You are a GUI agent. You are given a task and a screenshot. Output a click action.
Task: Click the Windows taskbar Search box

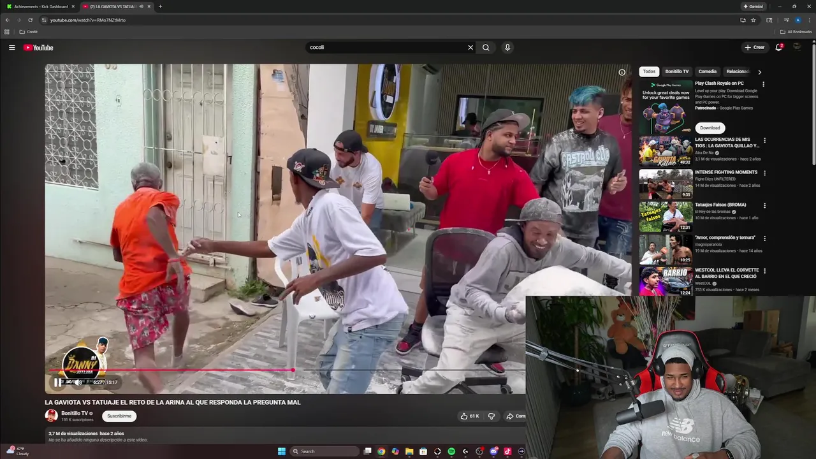tap(325, 451)
